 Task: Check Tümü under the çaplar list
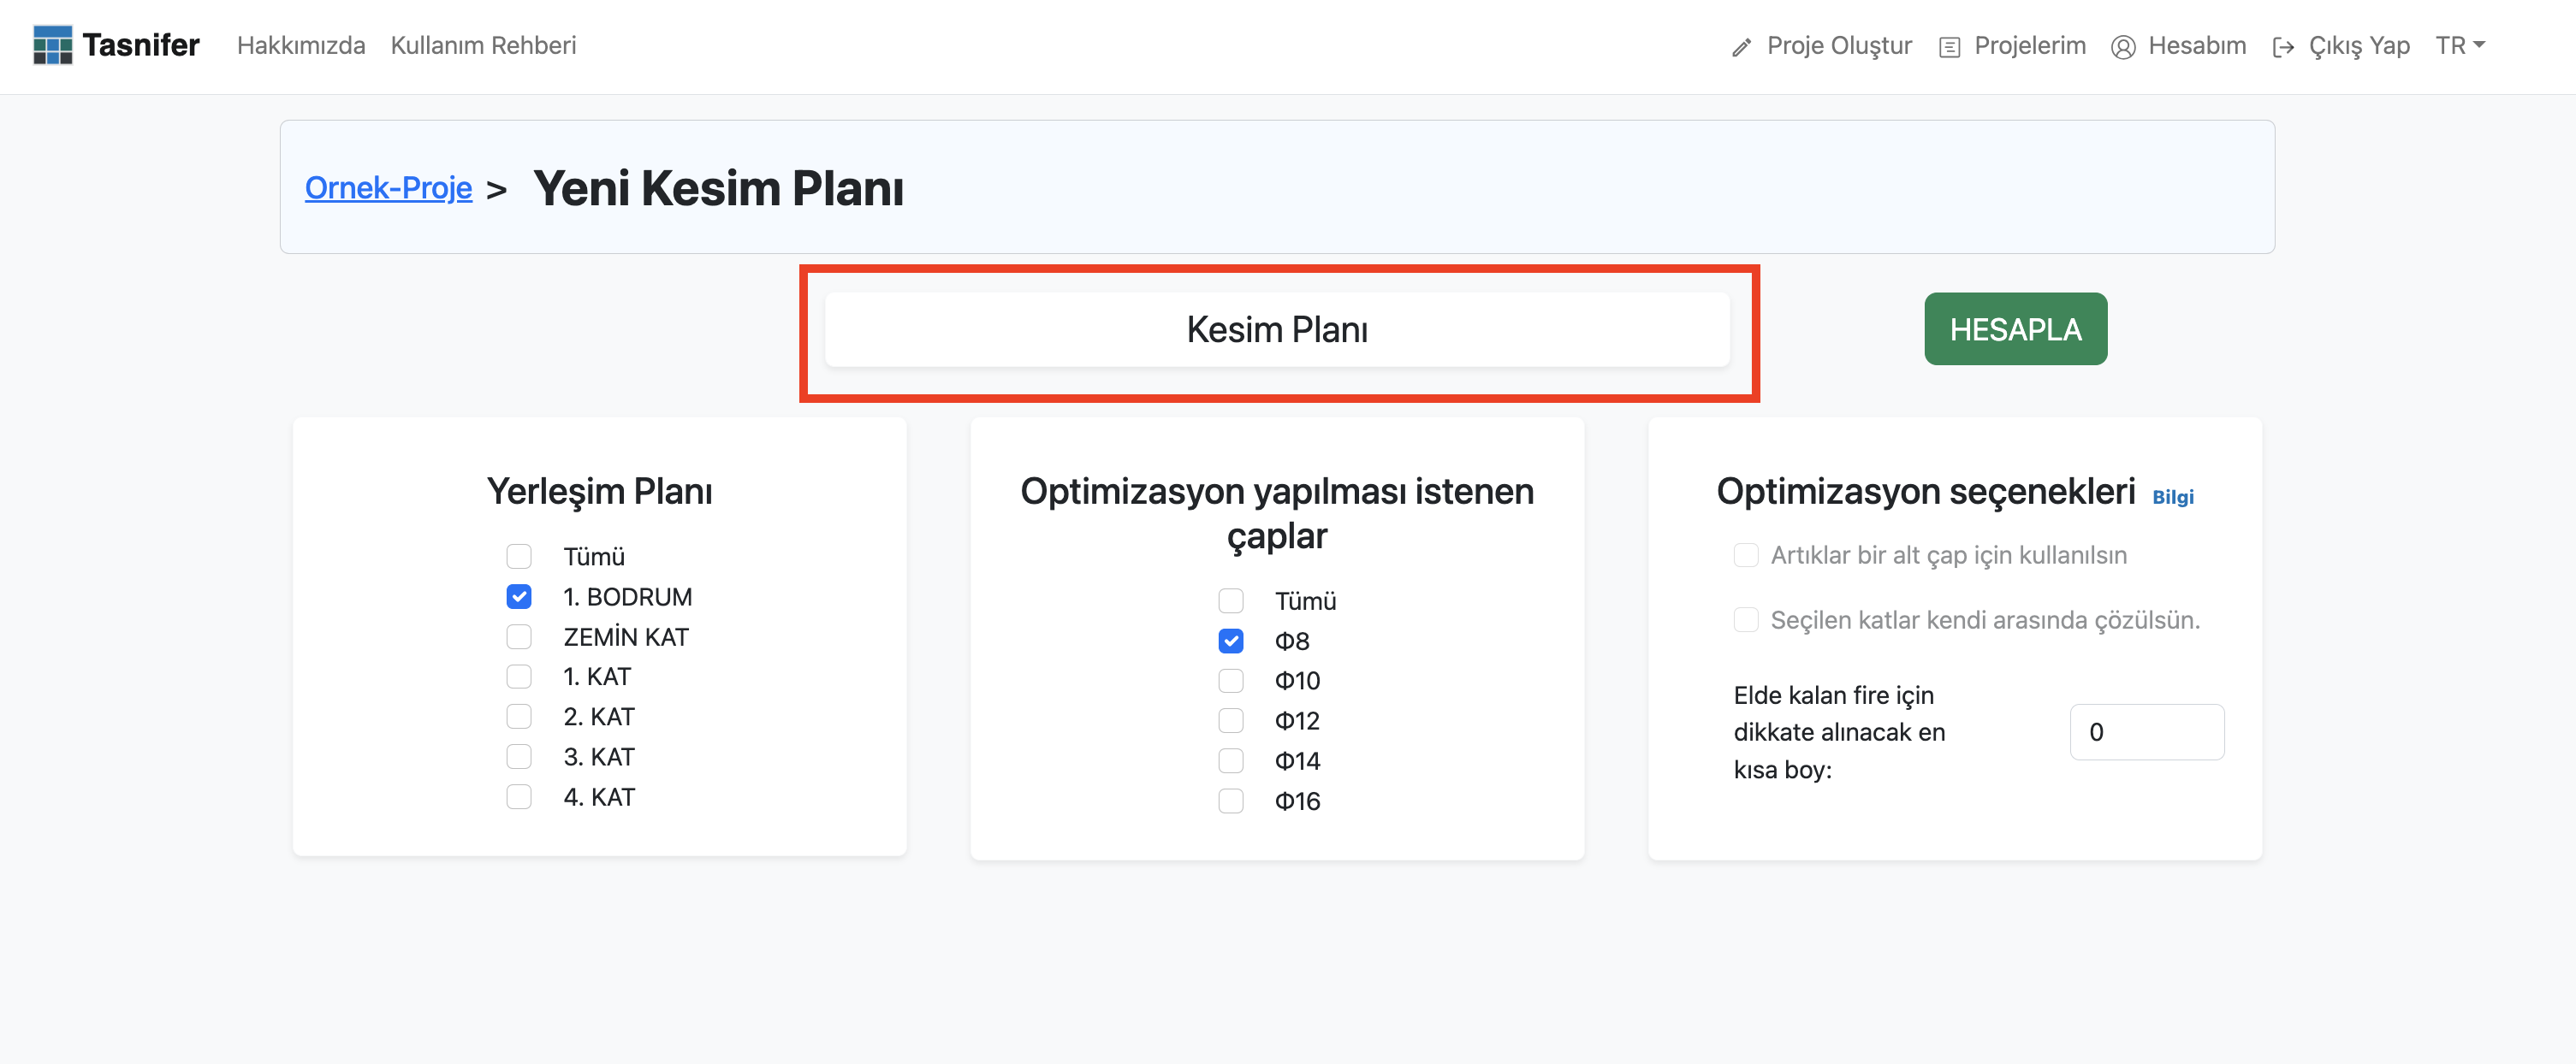coord(1231,600)
